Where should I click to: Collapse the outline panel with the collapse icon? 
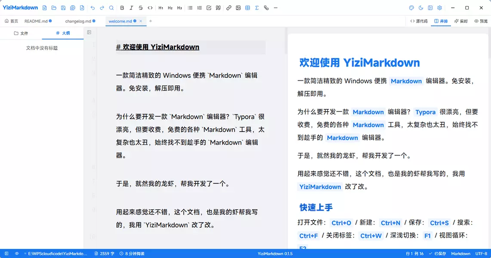(89, 32)
